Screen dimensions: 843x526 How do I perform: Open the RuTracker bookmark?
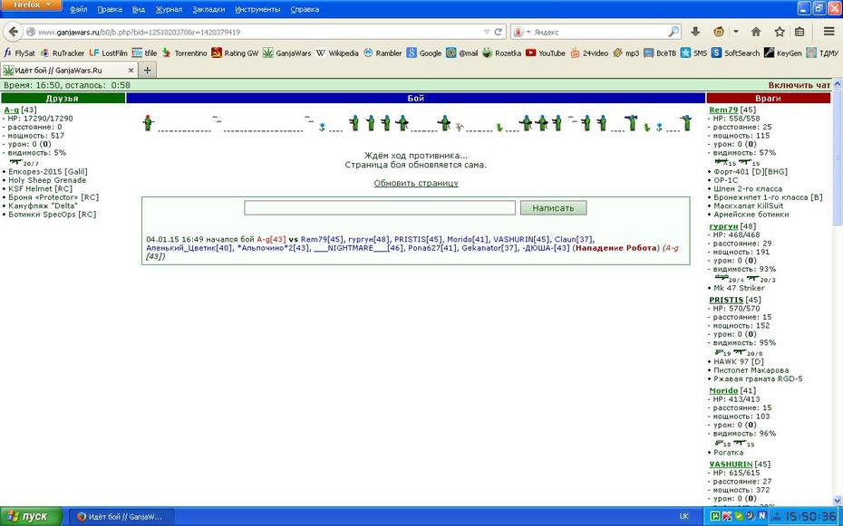tap(63, 53)
